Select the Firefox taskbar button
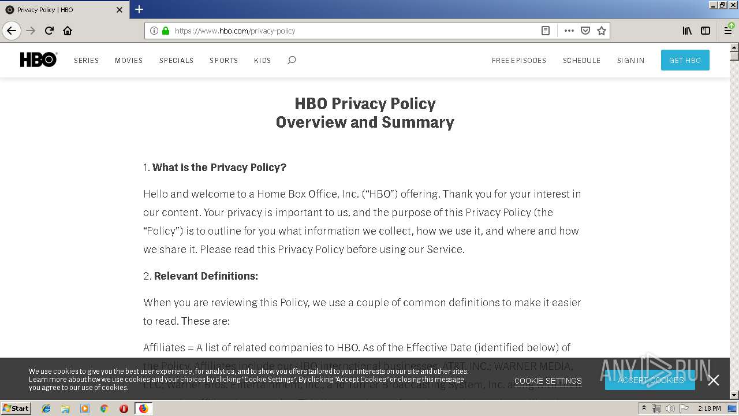739x416 pixels. click(143, 408)
